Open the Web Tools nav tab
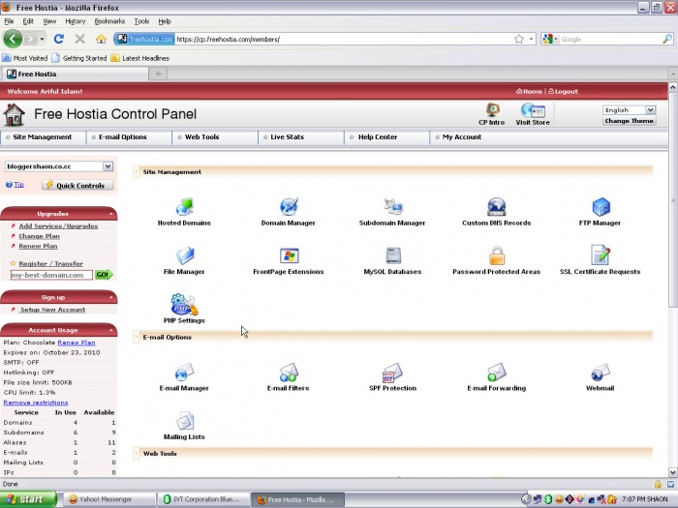The image size is (678, 508). pyautogui.click(x=201, y=137)
